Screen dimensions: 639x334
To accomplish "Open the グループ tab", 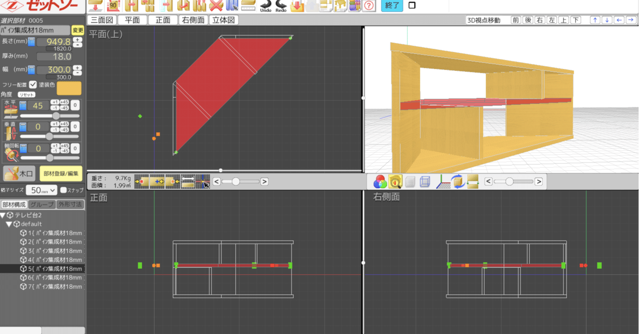I will click(42, 205).
